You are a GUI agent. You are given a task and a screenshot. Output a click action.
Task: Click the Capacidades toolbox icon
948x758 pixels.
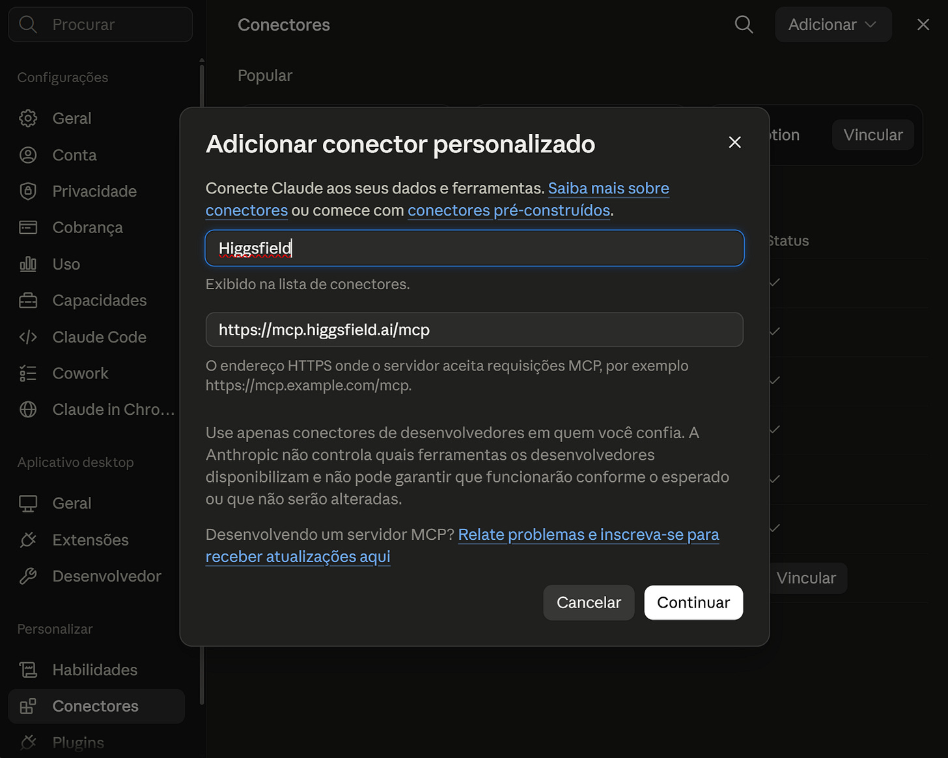[28, 300]
